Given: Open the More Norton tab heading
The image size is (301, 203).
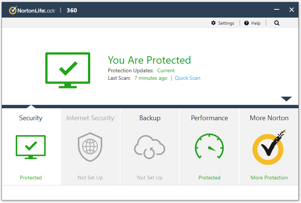Looking at the screenshot, I should pyautogui.click(x=269, y=118).
